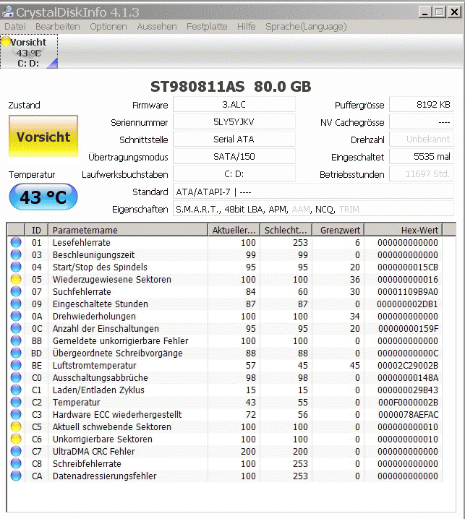This screenshot has height=519, width=465.
Task: Click the Schnittstelle field Serial ATA
Action: coord(234,139)
